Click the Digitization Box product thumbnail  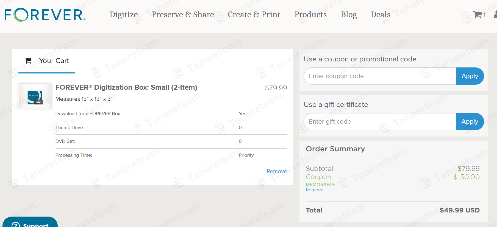tap(35, 96)
